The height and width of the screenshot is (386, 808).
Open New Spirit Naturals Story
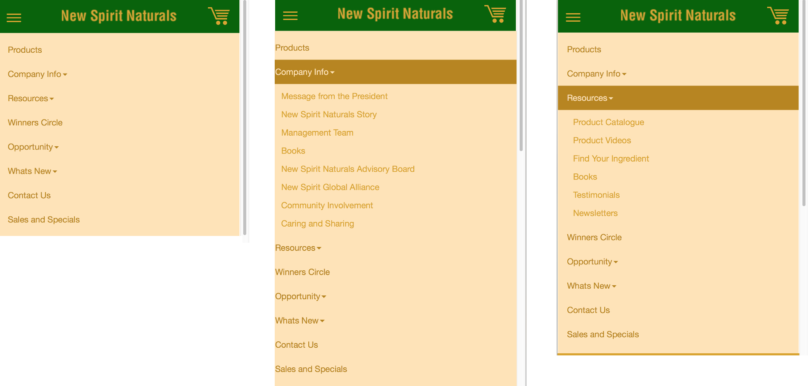click(x=329, y=114)
